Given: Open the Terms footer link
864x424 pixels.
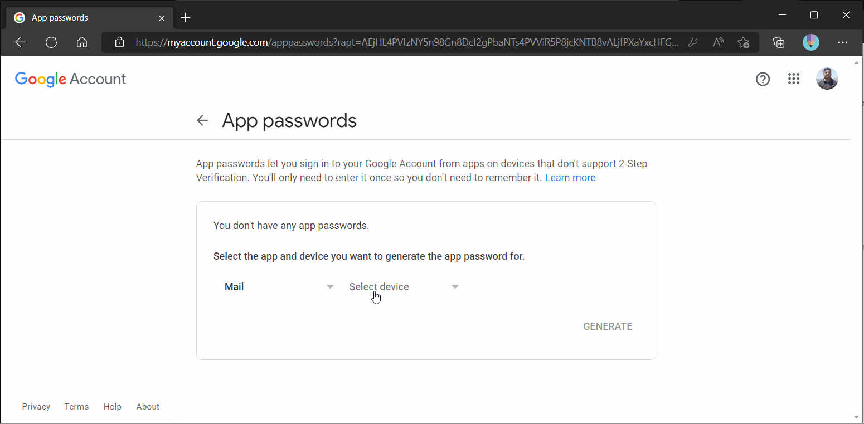Looking at the screenshot, I should (76, 407).
